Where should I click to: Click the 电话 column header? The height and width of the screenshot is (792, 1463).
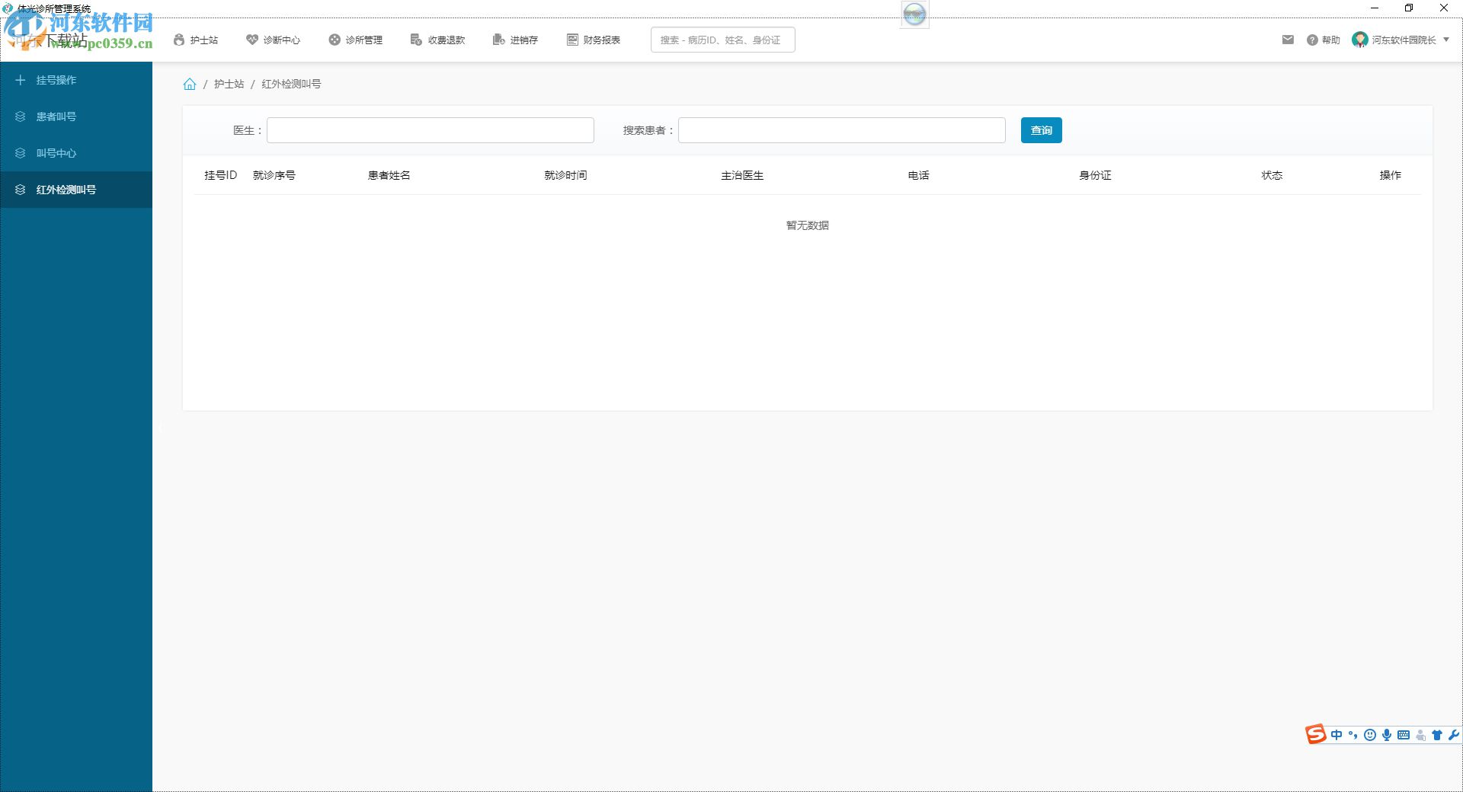[919, 175]
